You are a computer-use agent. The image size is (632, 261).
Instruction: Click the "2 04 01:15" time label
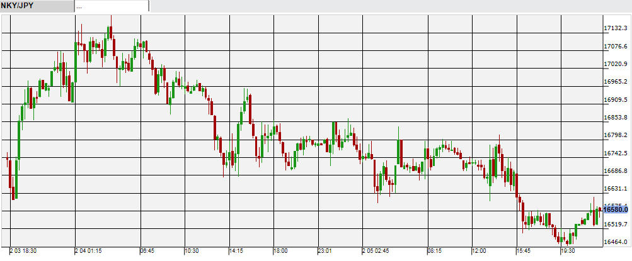[x=89, y=251]
